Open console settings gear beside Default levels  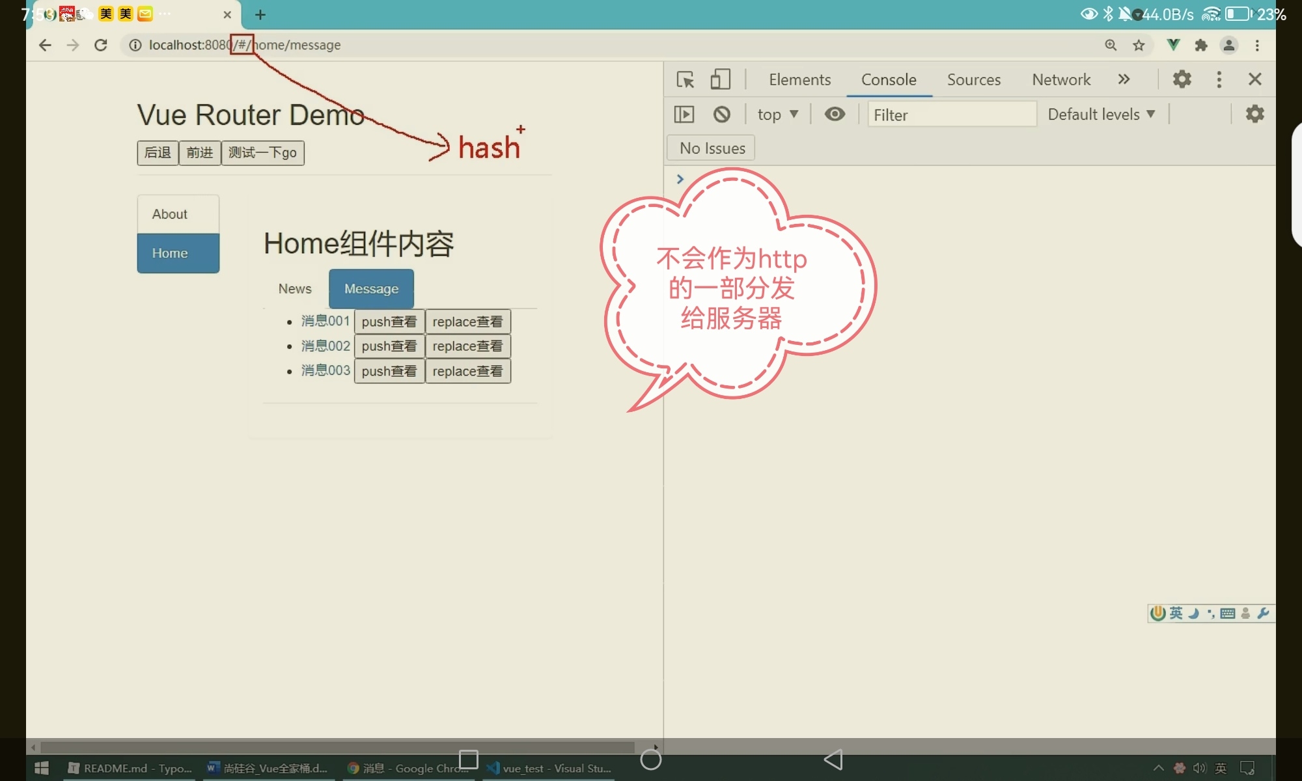click(1254, 115)
